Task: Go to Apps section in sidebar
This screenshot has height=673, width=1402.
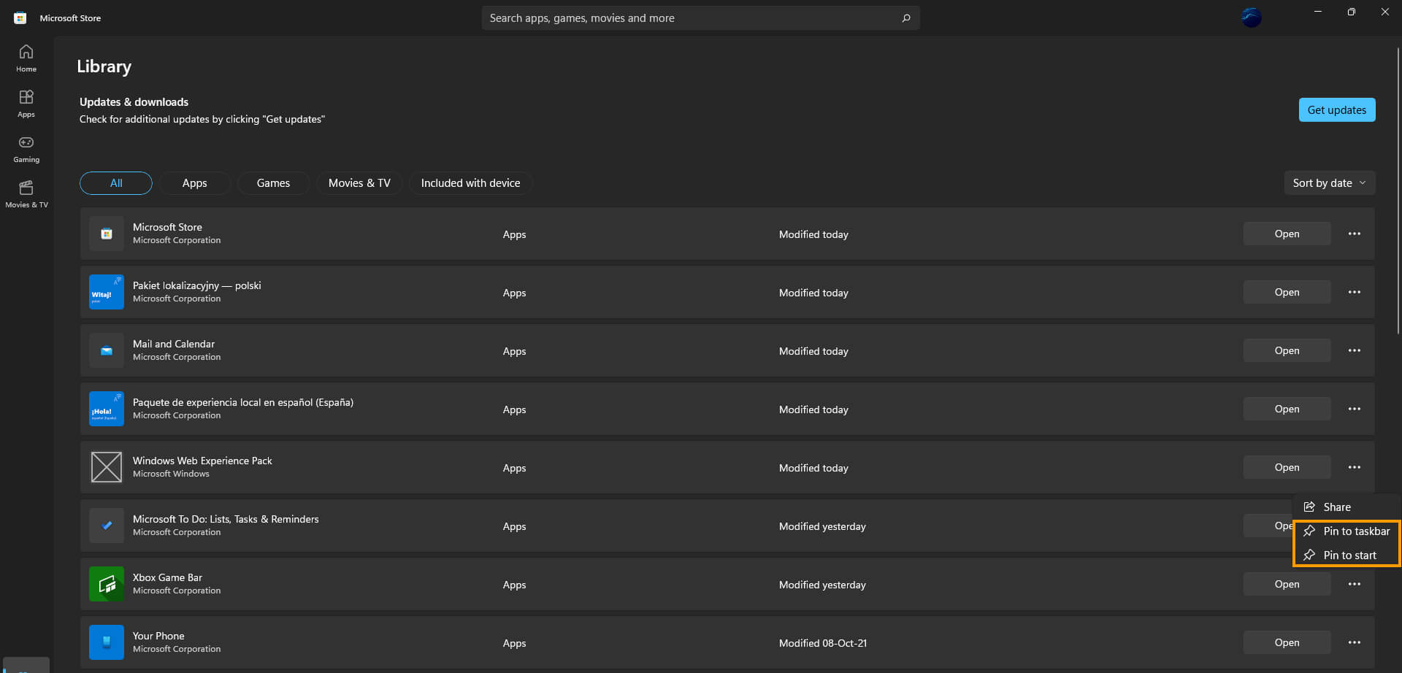Action: 26,104
